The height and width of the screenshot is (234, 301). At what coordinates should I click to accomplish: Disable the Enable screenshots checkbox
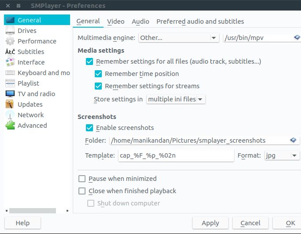[89, 128]
